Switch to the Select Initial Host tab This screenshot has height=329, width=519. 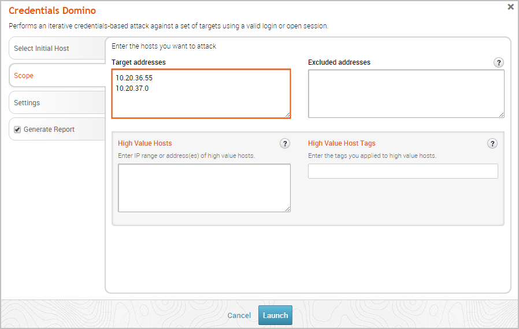click(x=42, y=49)
